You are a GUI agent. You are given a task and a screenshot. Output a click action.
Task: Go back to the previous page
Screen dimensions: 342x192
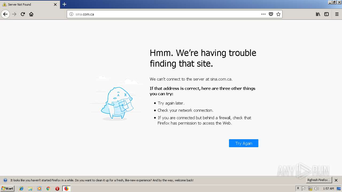click(5, 14)
